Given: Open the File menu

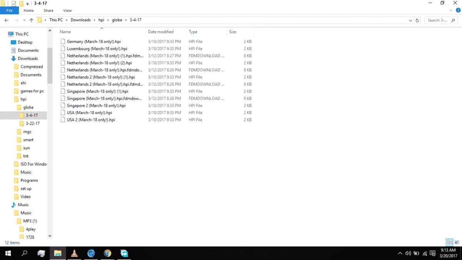Looking at the screenshot, I should (9, 10).
